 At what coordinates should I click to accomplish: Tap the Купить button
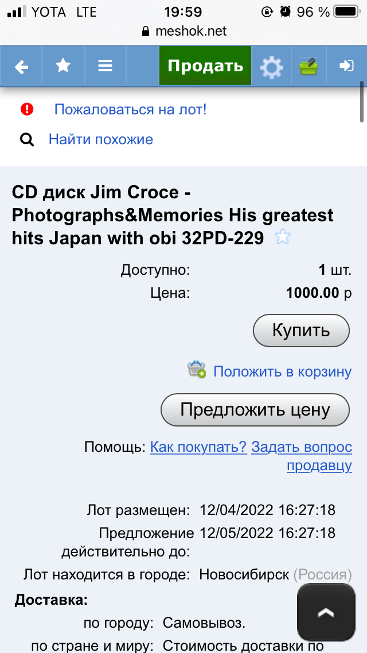301,331
